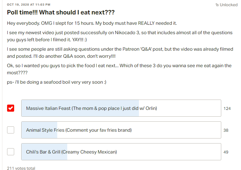Open the Oct 19, 2020 post timestamp

click(29, 5)
